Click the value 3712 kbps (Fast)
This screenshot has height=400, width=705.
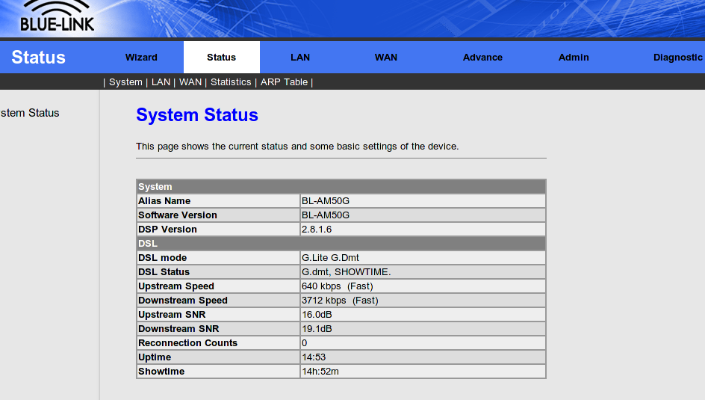click(x=340, y=300)
